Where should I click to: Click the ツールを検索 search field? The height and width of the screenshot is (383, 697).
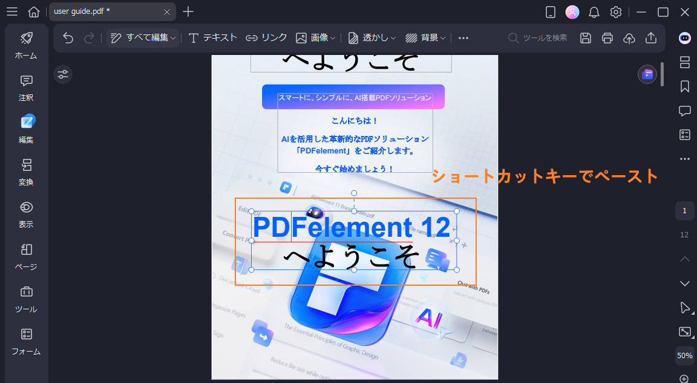tap(542, 37)
